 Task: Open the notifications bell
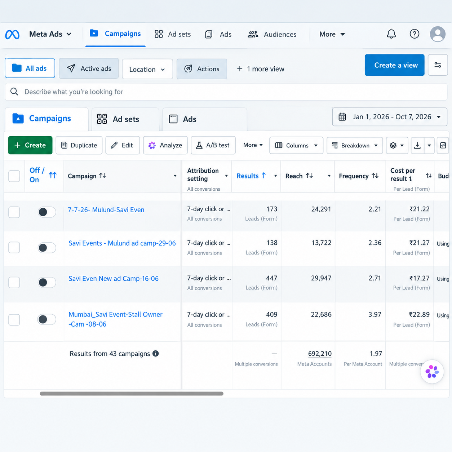(391, 34)
